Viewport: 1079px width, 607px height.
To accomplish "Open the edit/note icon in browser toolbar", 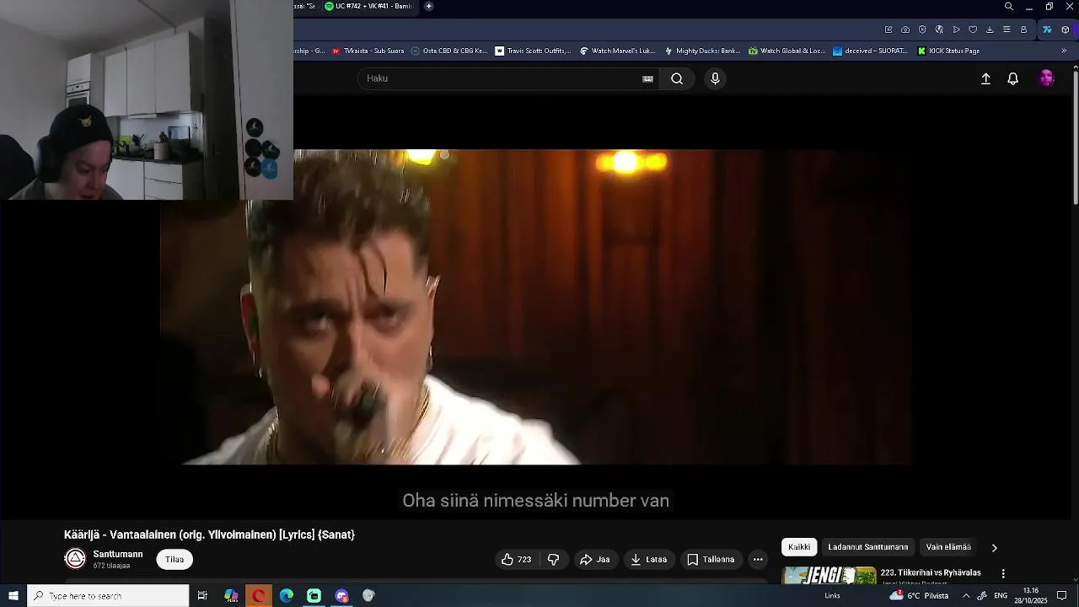I will (x=888, y=30).
